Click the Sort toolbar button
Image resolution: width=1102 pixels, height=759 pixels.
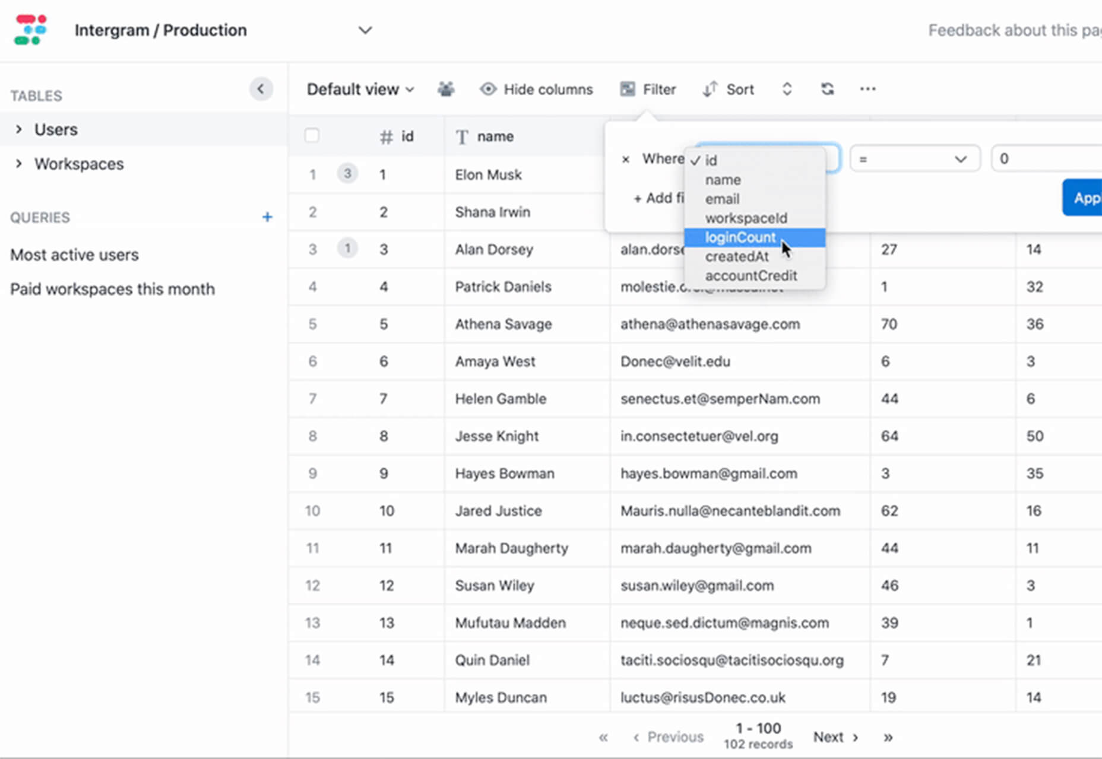(728, 89)
